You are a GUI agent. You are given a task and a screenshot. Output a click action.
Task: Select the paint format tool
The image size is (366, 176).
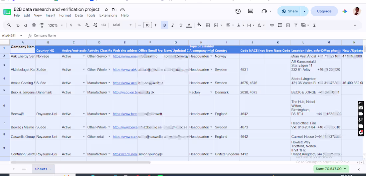(42, 25)
